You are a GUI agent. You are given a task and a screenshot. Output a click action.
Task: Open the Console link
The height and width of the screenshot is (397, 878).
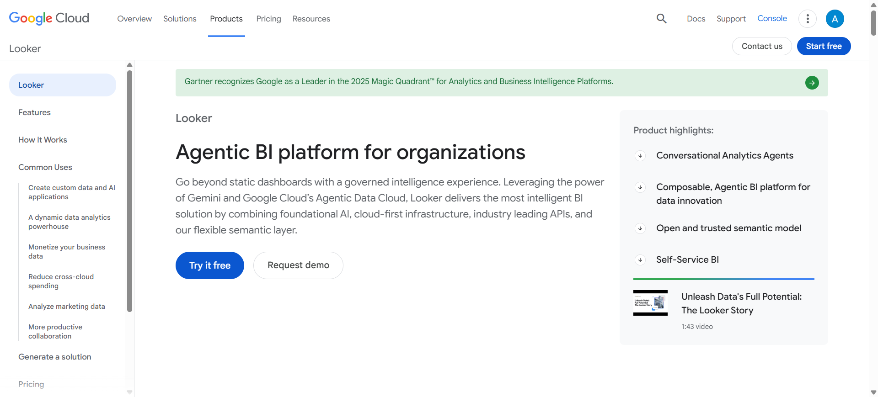pos(772,18)
